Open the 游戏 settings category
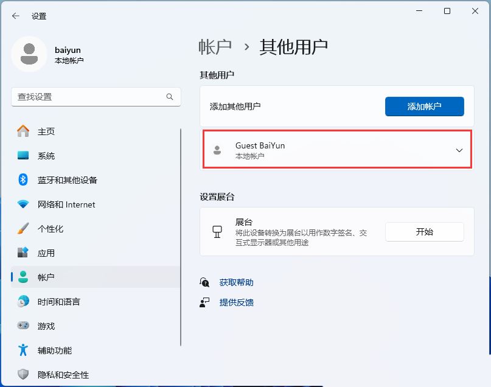Viewport: 491px width, 387px height. click(x=96, y=326)
